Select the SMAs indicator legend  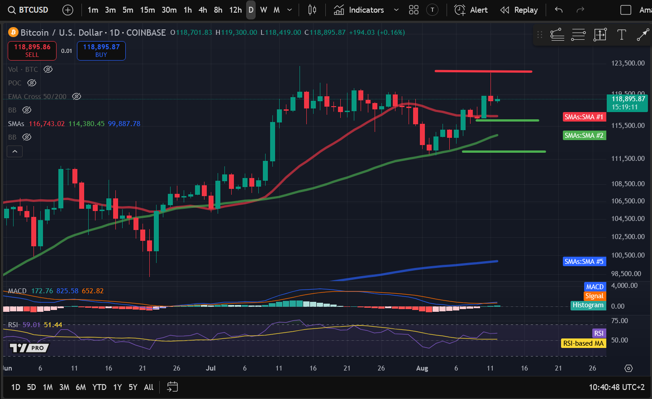[x=16, y=123]
